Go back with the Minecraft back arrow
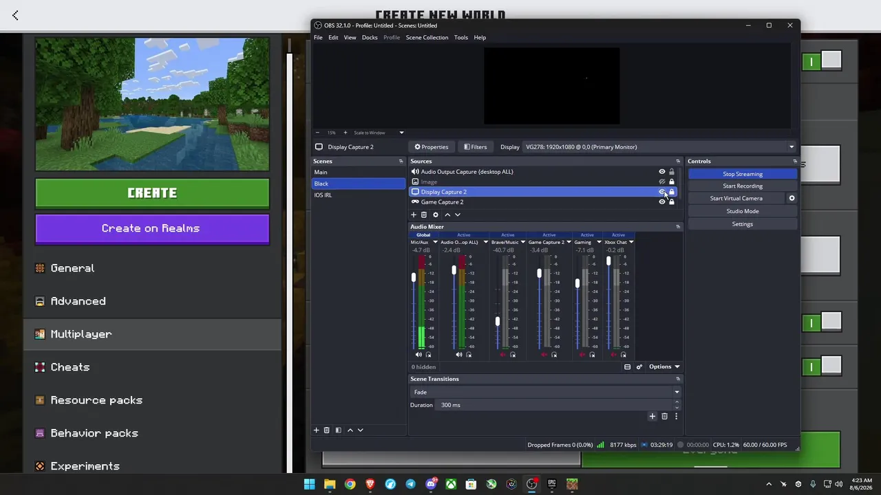Image resolution: width=881 pixels, height=495 pixels. tap(15, 15)
